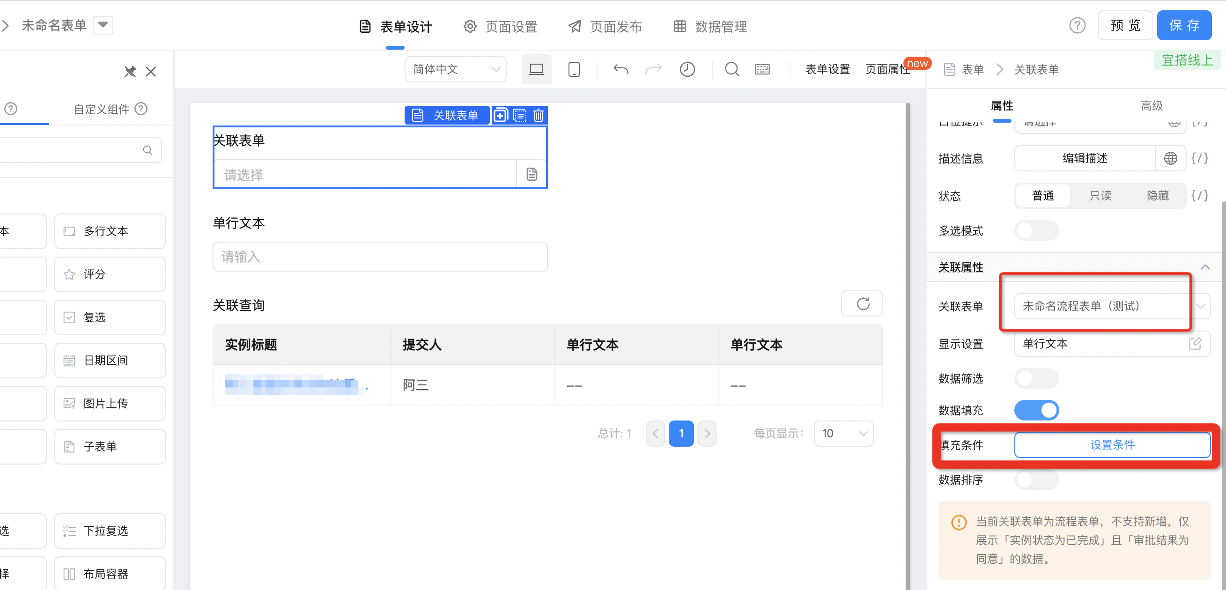Click the search icon in component search box
Screen dimensions: 1226x590
point(148,150)
